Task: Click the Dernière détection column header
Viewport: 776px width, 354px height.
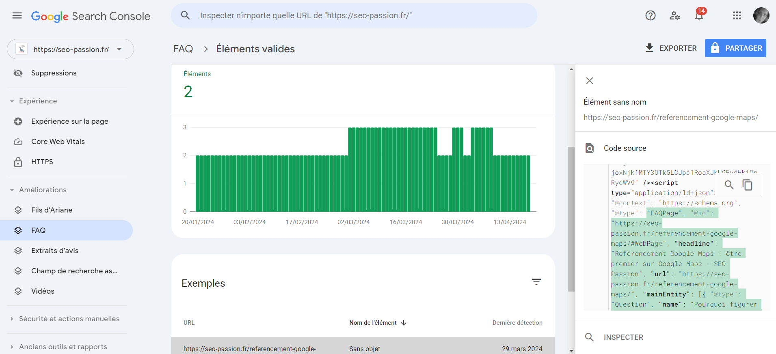Action: [517, 323]
